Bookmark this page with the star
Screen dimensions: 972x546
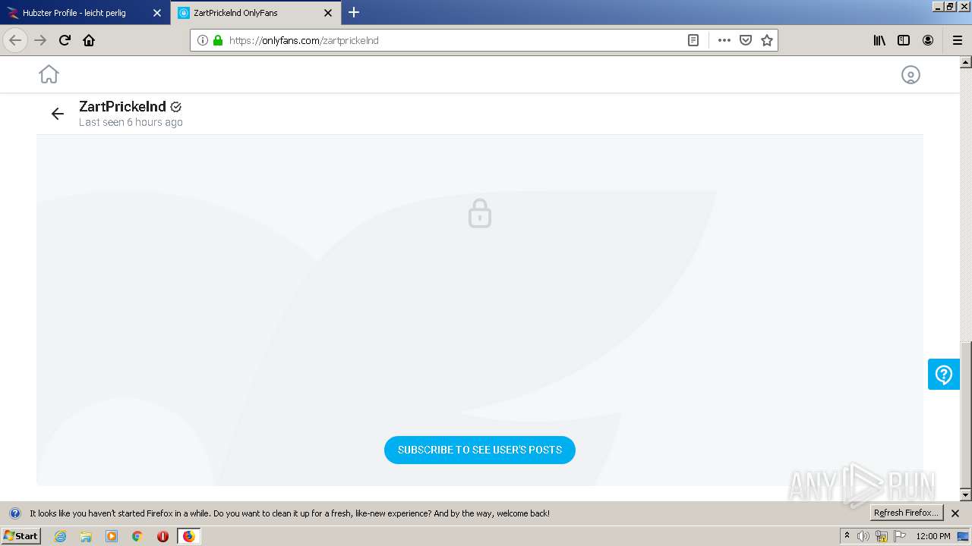coord(767,40)
